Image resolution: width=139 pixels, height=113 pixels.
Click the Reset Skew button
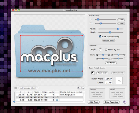point(111,63)
